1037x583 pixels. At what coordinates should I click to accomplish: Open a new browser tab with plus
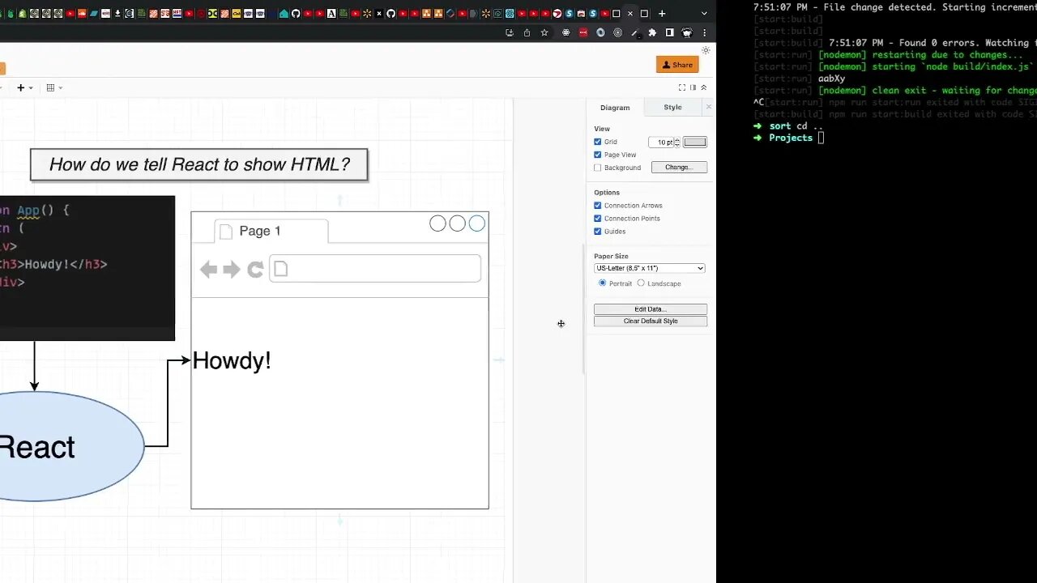[x=662, y=13]
